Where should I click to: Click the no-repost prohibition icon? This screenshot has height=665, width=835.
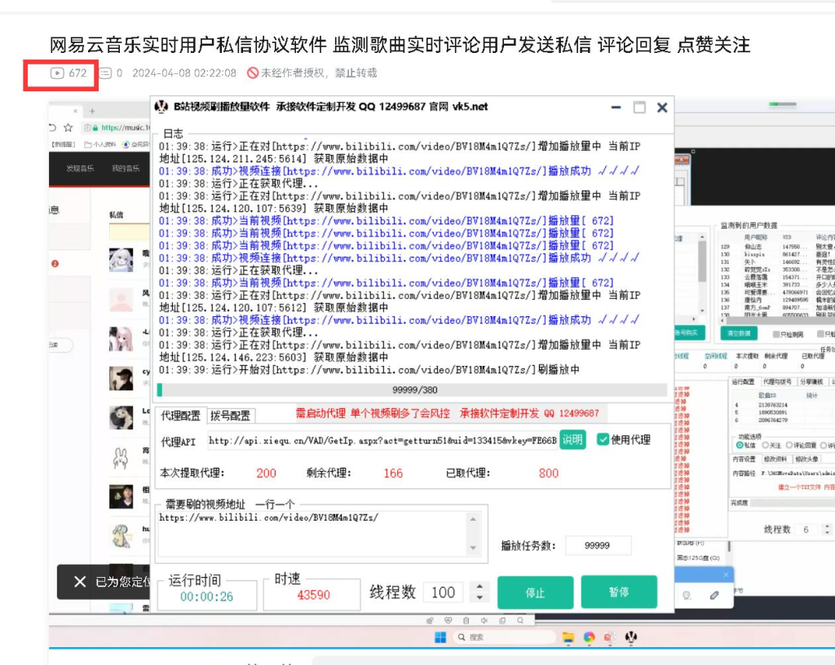[253, 73]
